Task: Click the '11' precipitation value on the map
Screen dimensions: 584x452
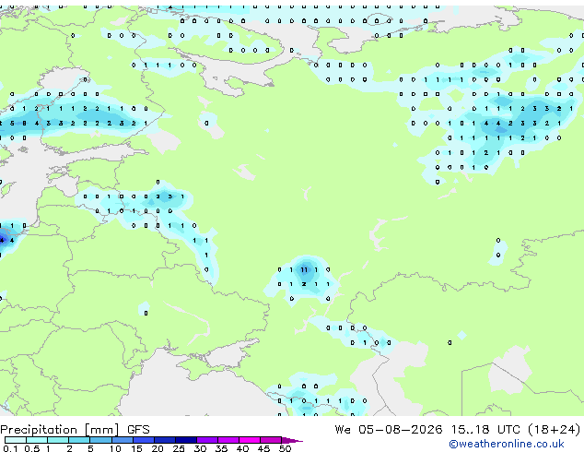Action: click(304, 269)
